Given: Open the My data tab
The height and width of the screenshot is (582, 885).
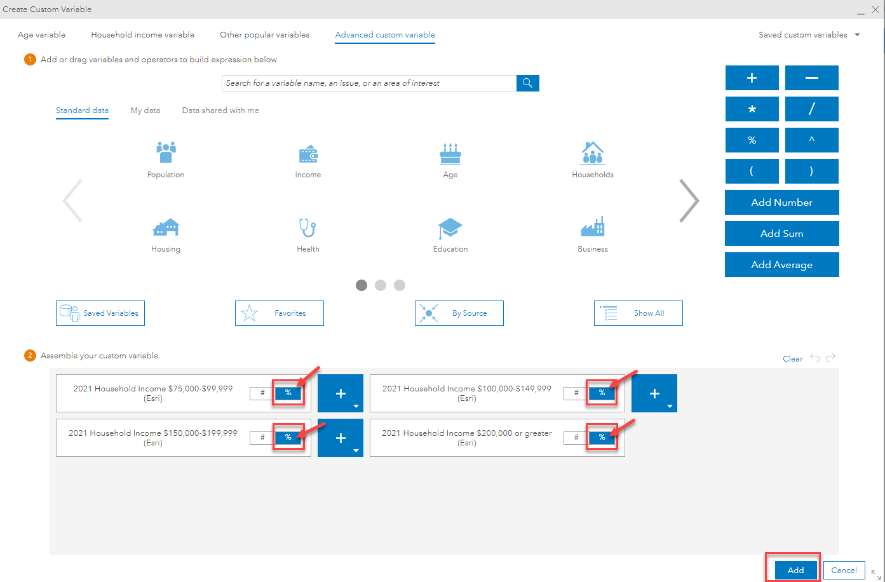Looking at the screenshot, I should (x=145, y=110).
